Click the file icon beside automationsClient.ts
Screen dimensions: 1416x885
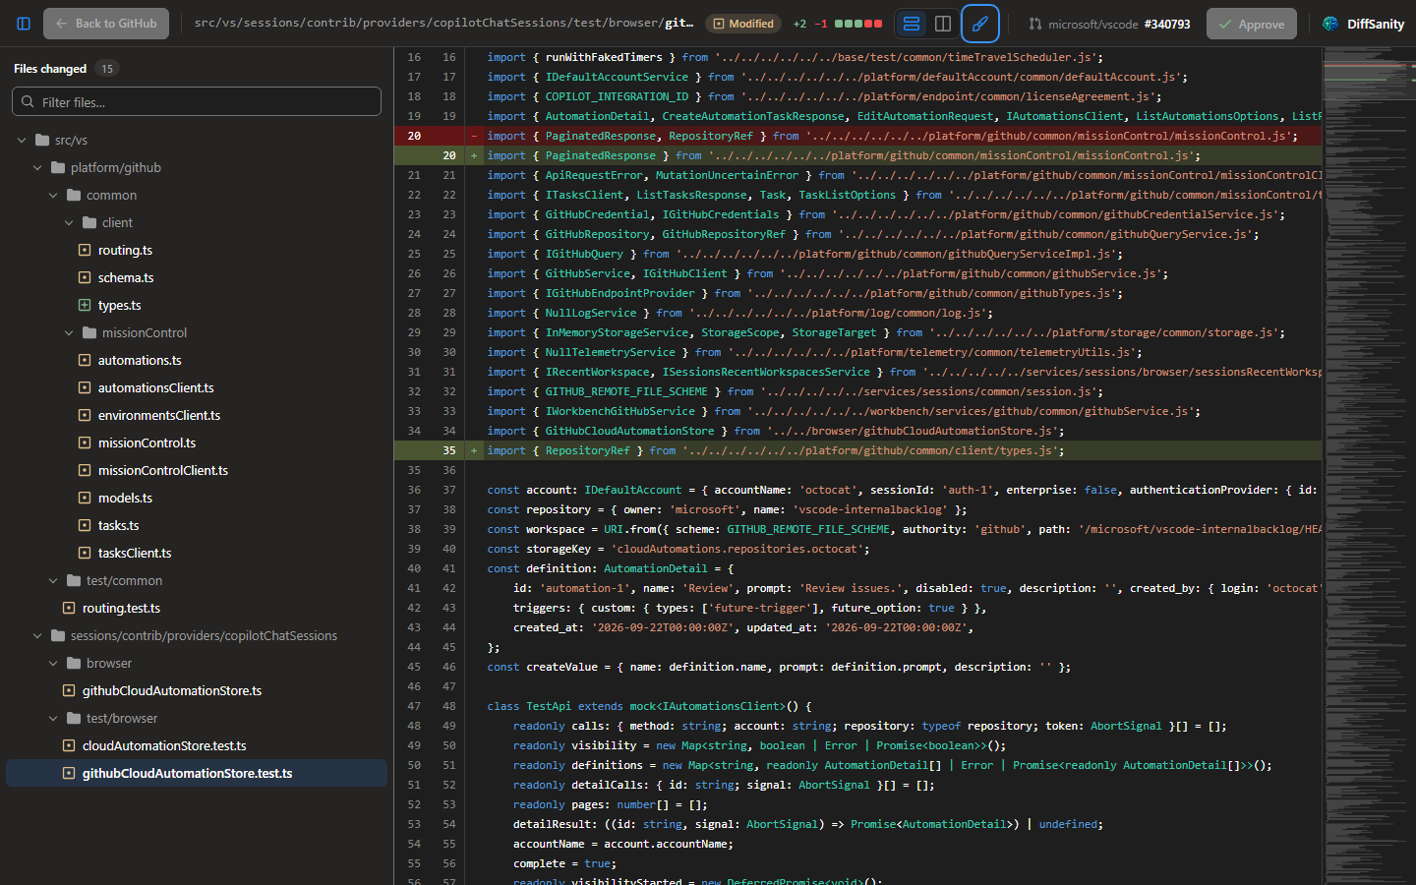coord(85,387)
